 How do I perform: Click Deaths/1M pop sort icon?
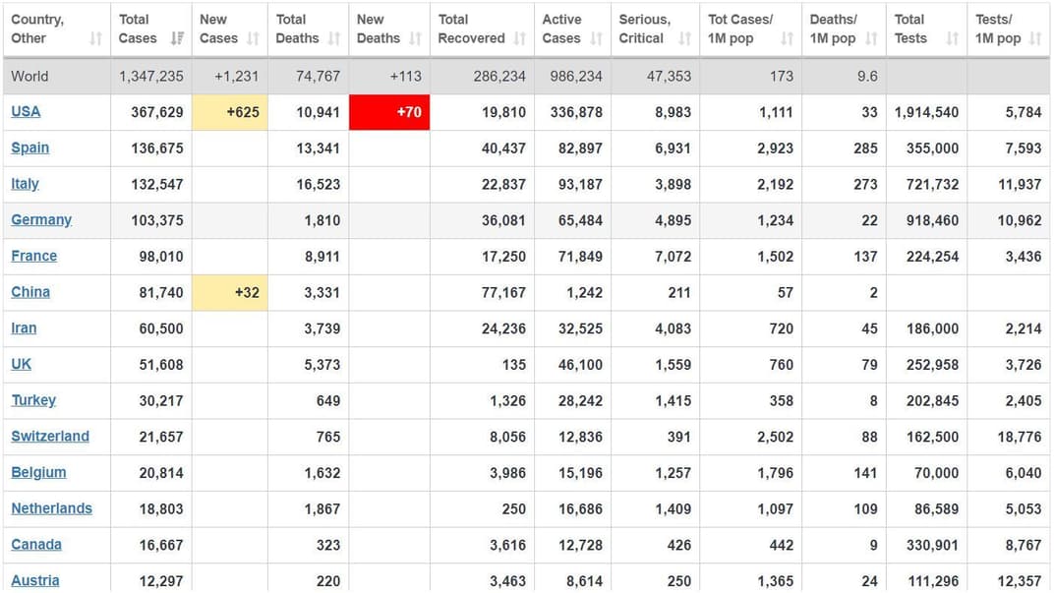pos(871,38)
